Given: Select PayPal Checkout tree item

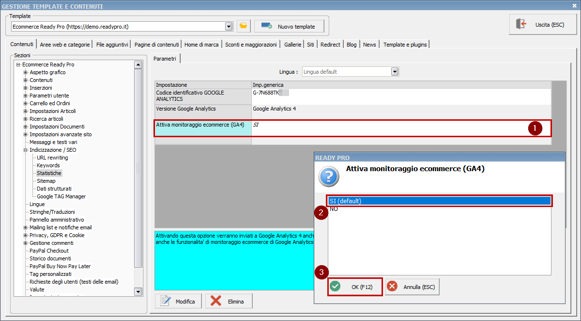Looking at the screenshot, I should (x=49, y=251).
